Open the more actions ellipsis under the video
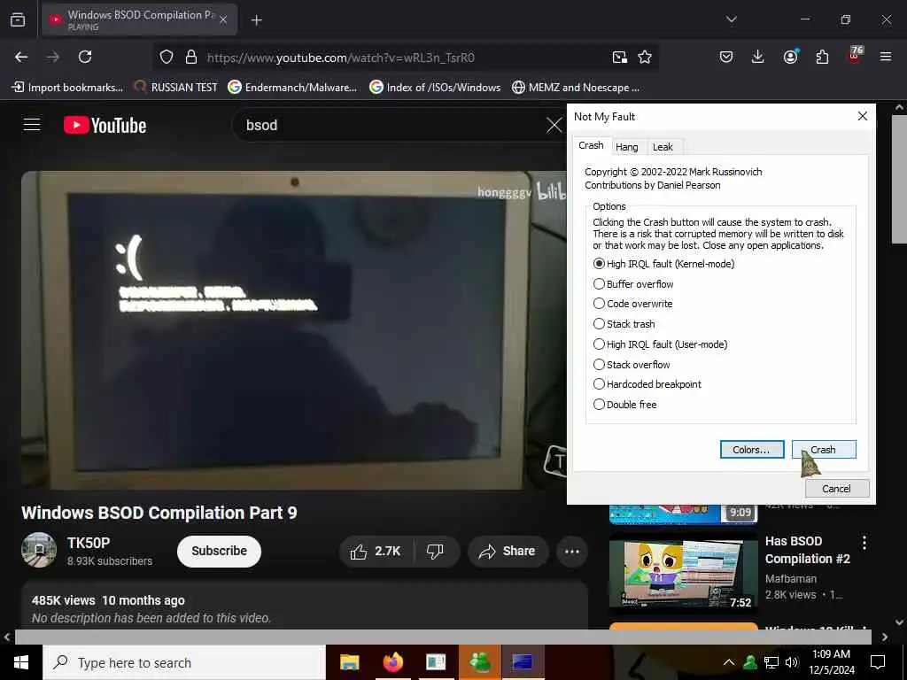907x680 pixels. pos(572,551)
